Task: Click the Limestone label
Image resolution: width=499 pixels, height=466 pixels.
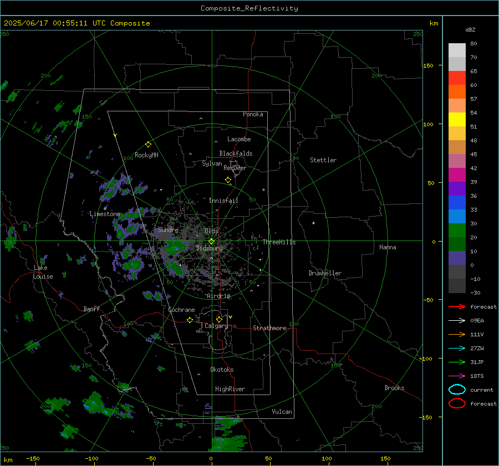Action: point(105,214)
